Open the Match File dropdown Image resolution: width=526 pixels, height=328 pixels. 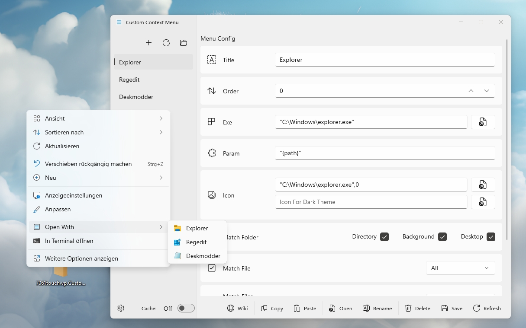point(460,268)
